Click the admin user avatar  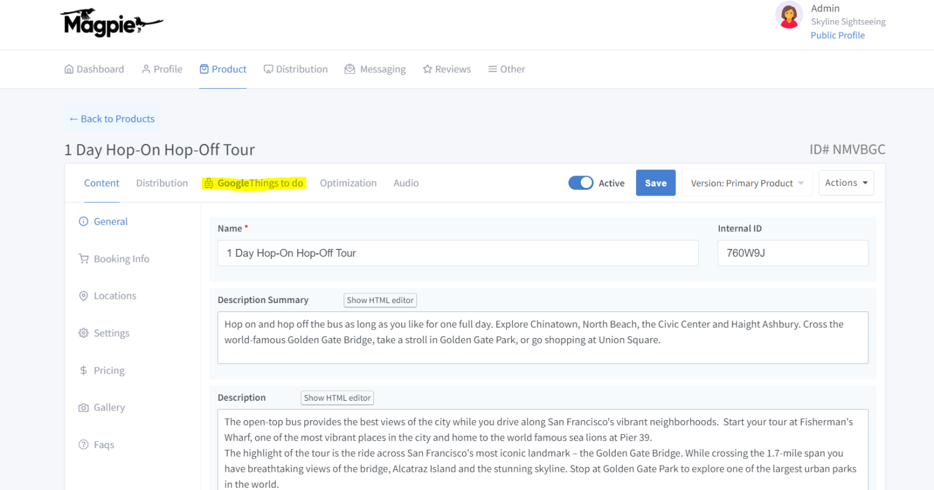[x=789, y=15]
